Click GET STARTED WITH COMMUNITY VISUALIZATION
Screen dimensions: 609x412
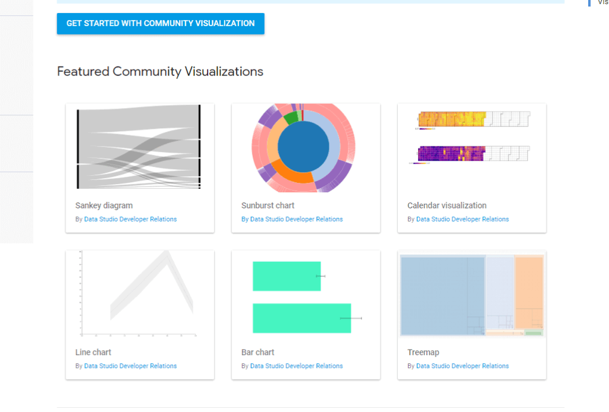(x=160, y=24)
